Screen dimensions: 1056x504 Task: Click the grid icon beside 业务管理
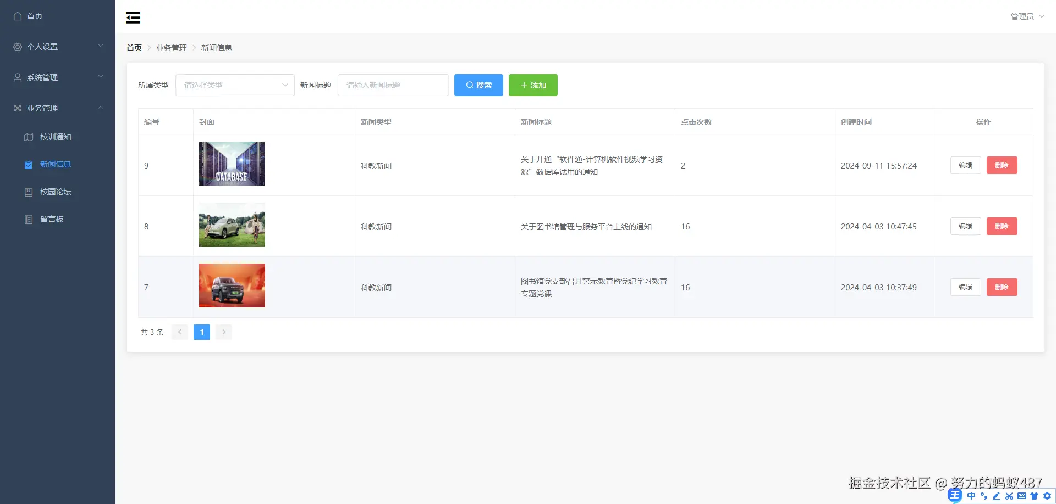click(17, 108)
